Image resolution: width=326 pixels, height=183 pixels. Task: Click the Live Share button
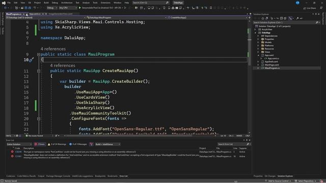(310, 8)
